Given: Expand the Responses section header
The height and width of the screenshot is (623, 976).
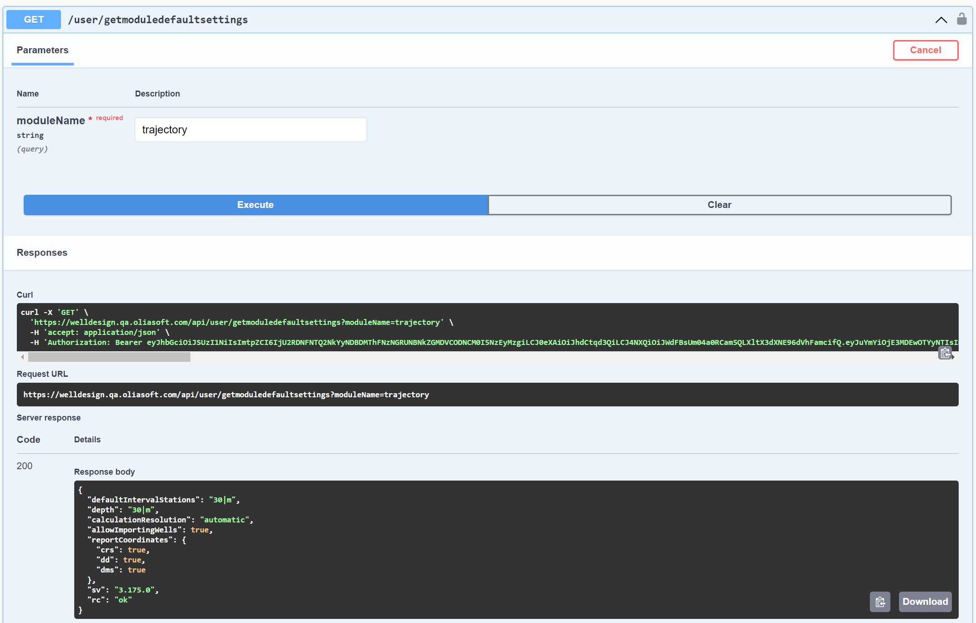Looking at the screenshot, I should (42, 253).
